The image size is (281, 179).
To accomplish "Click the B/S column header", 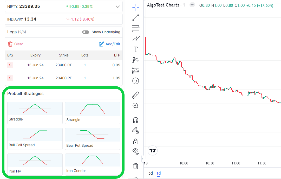I will (x=10, y=55).
